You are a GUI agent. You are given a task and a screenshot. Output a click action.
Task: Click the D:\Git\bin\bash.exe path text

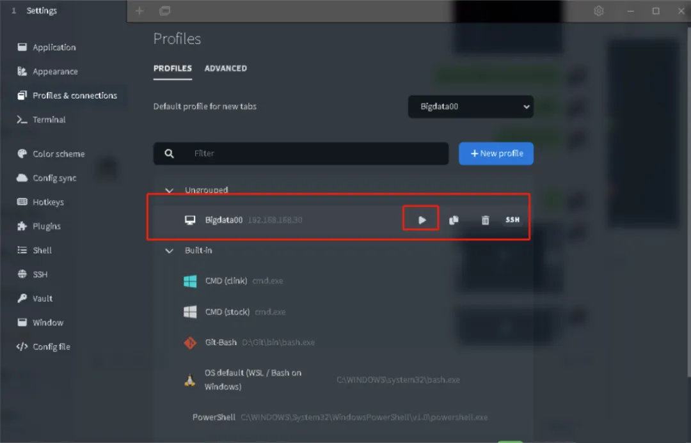pos(278,342)
